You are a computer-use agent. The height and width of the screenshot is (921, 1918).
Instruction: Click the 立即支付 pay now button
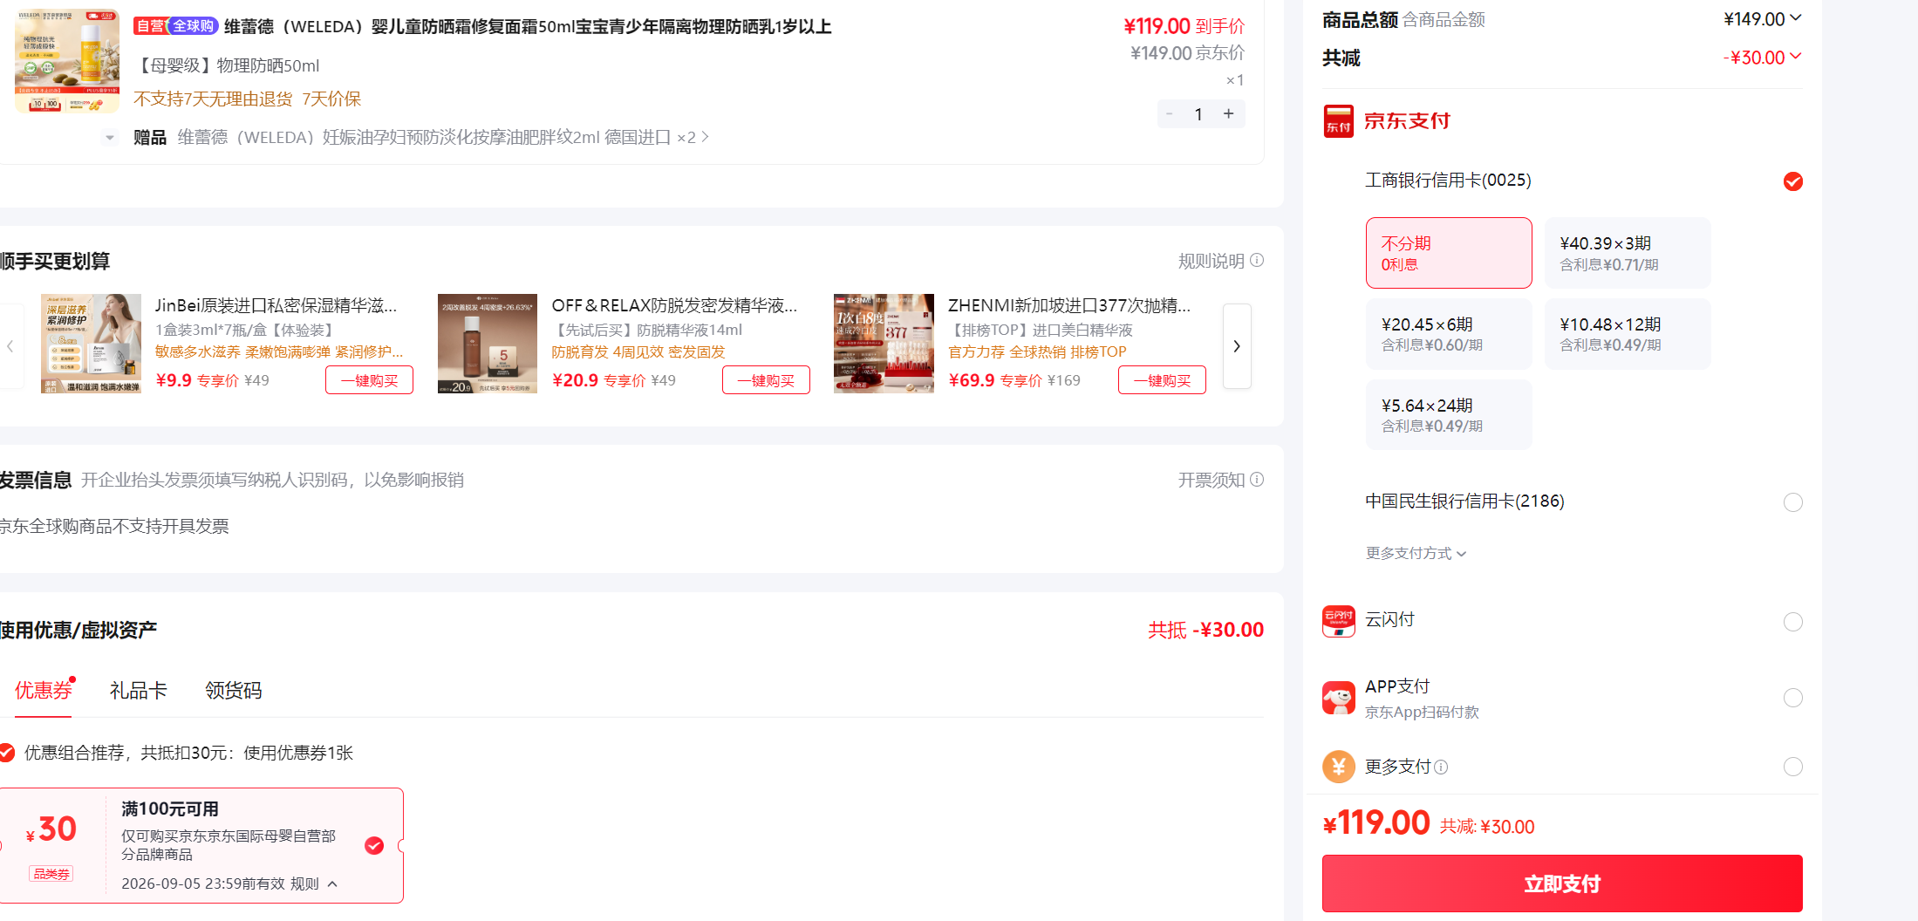1562,883
